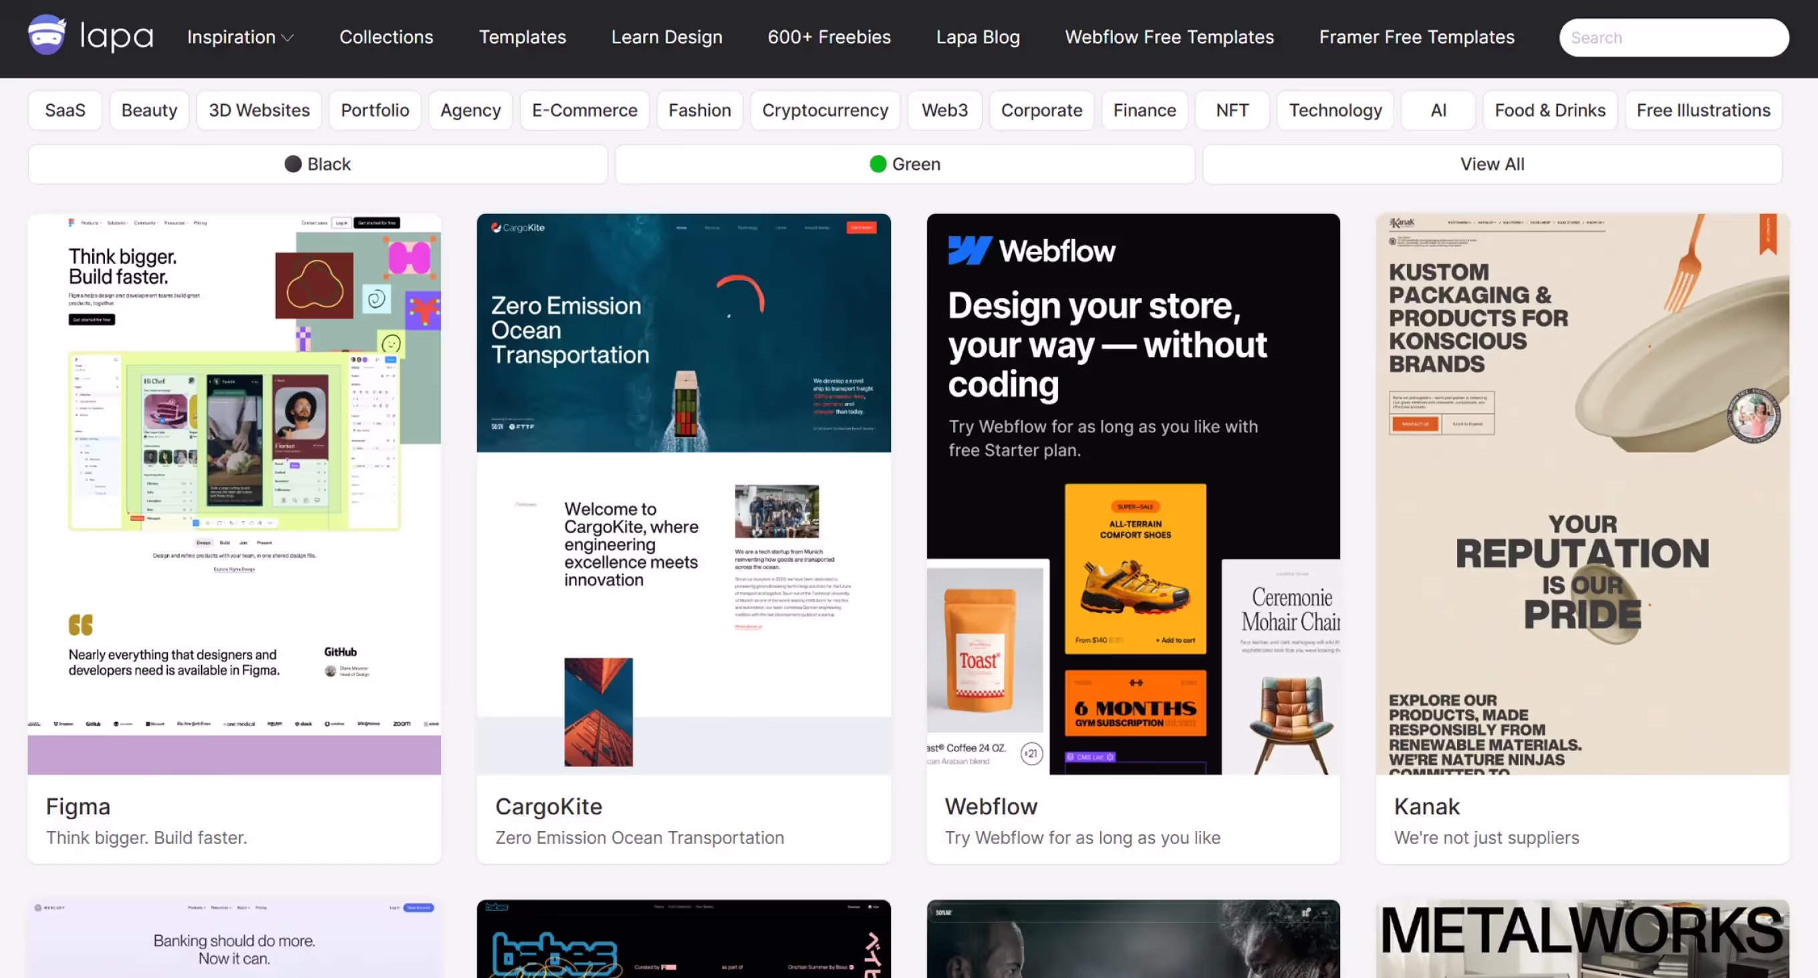Select the 3D Websites category tag
This screenshot has width=1818, height=978.
coord(259,110)
